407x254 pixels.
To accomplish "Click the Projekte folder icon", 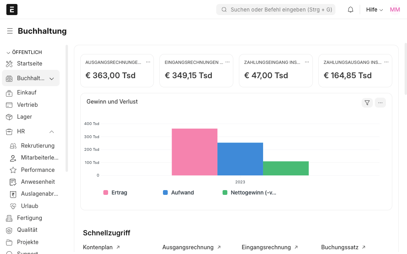I will 9,242.
